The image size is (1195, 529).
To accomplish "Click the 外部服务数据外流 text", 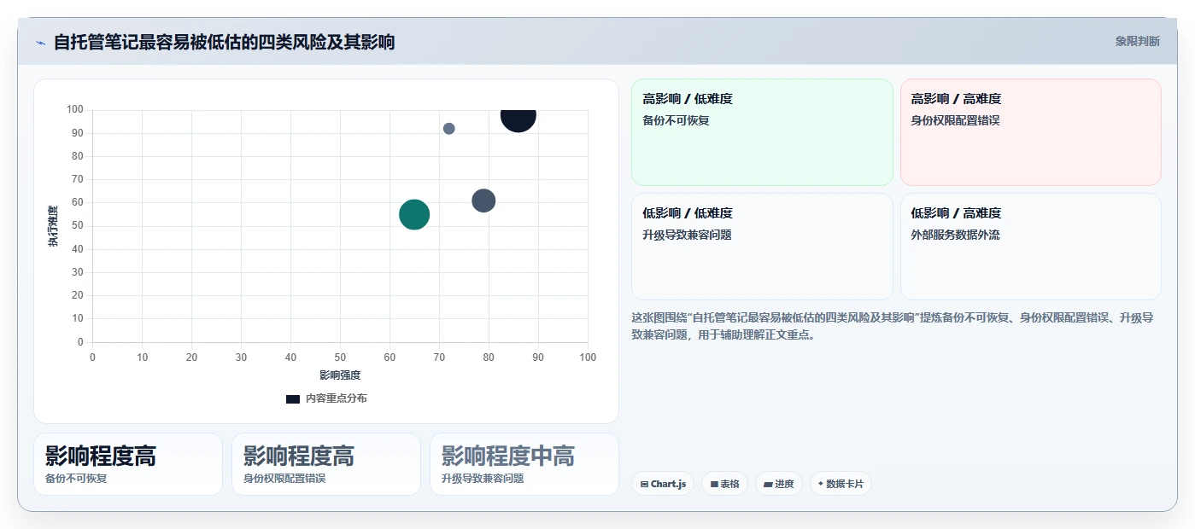I will (x=955, y=235).
